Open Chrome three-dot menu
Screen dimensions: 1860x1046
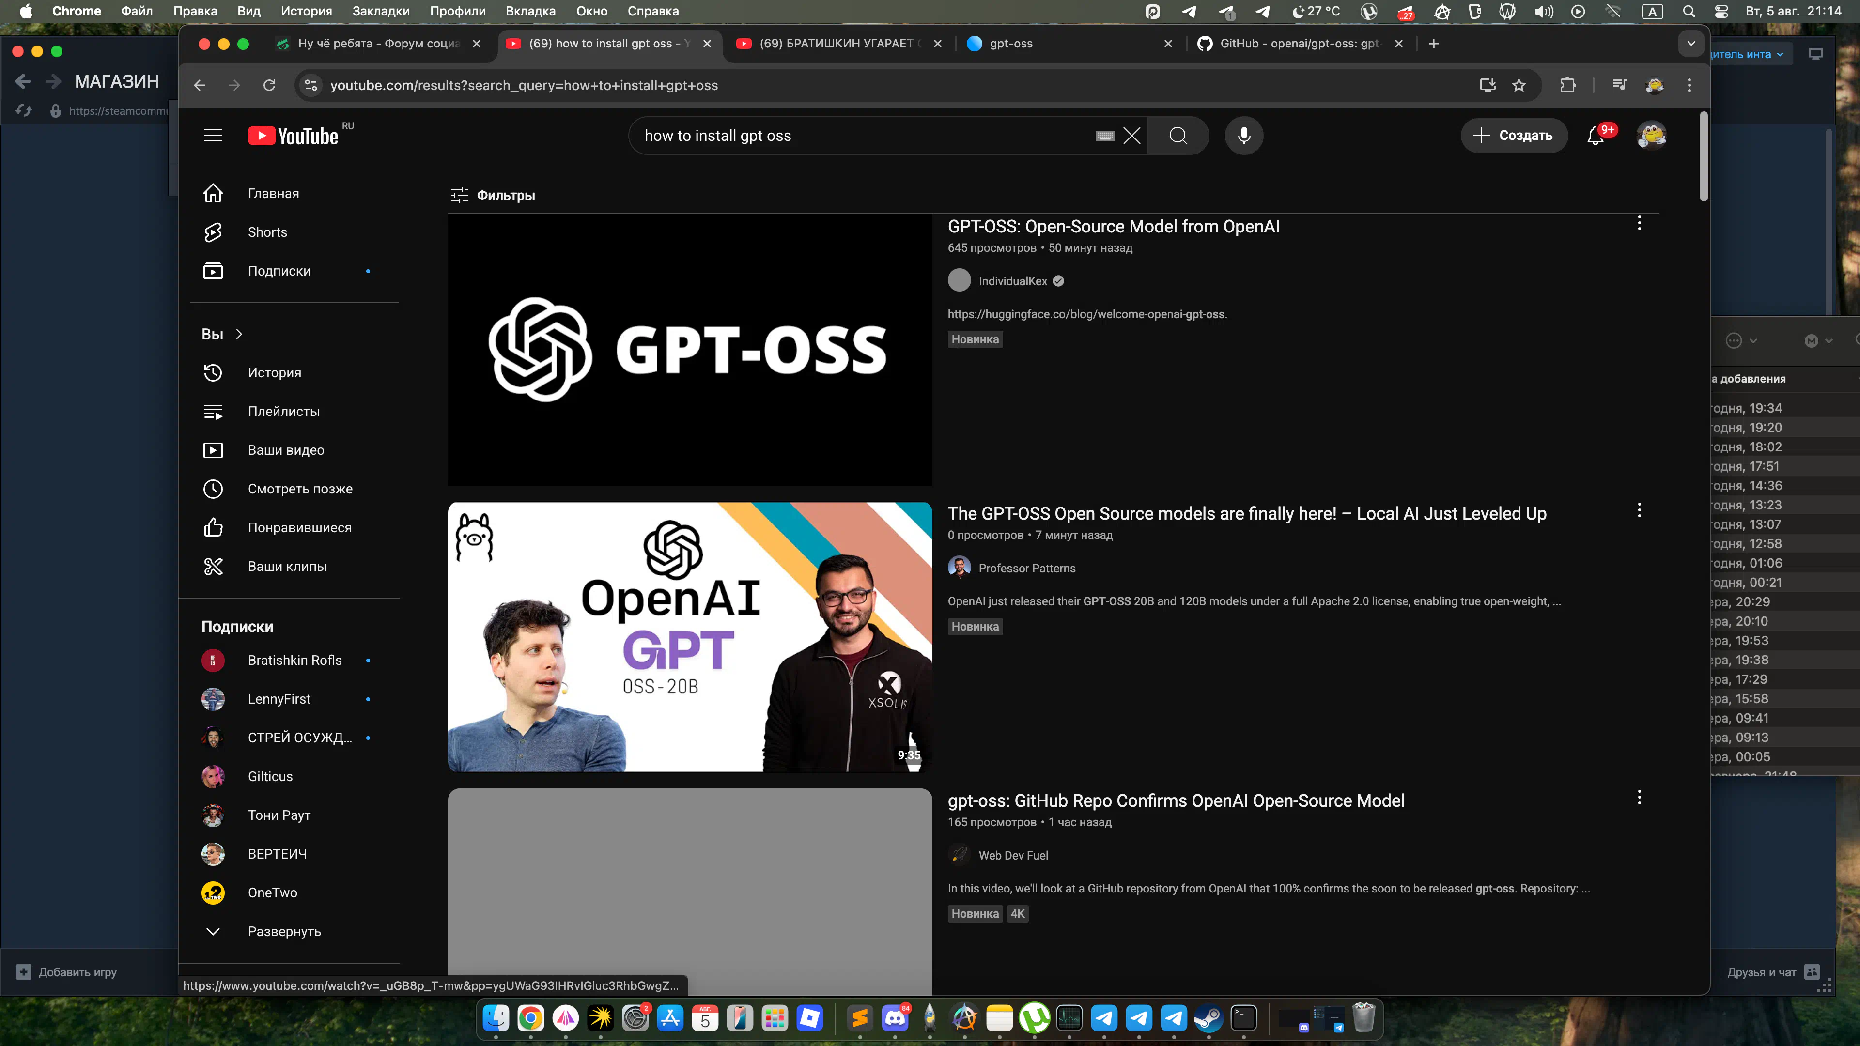coord(1689,85)
